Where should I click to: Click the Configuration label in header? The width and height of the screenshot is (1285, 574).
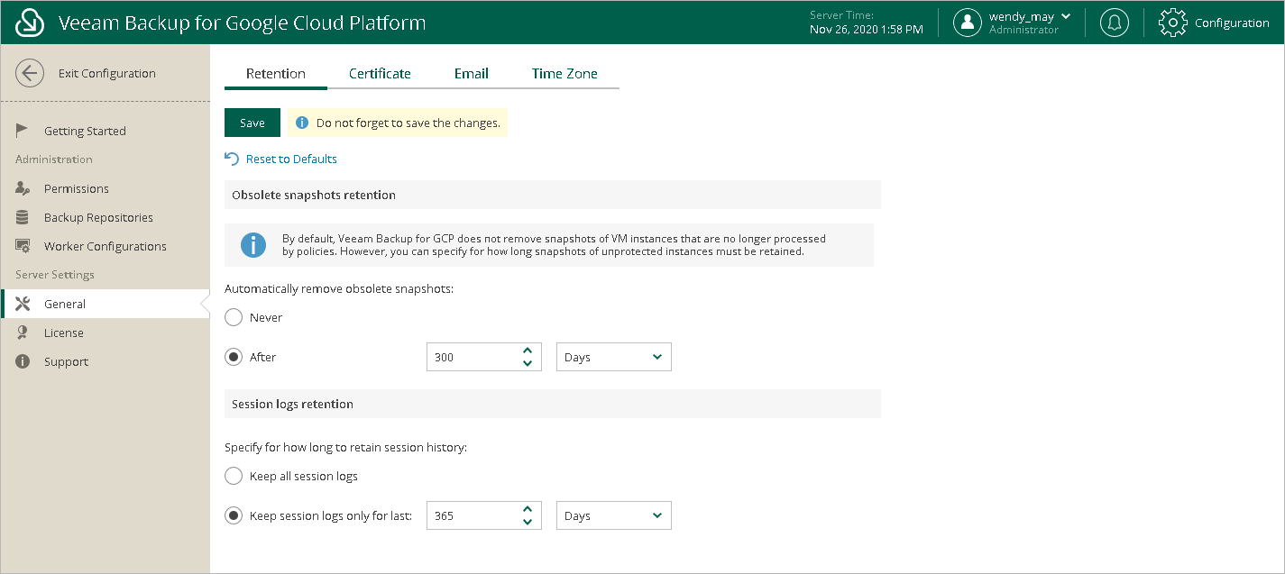(x=1232, y=23)
